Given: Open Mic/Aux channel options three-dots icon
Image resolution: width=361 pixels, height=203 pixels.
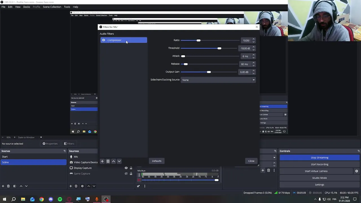Looking at the screenshot, I should click(x=139, y=175).
